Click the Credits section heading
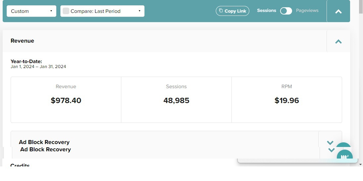 [20, 165]
